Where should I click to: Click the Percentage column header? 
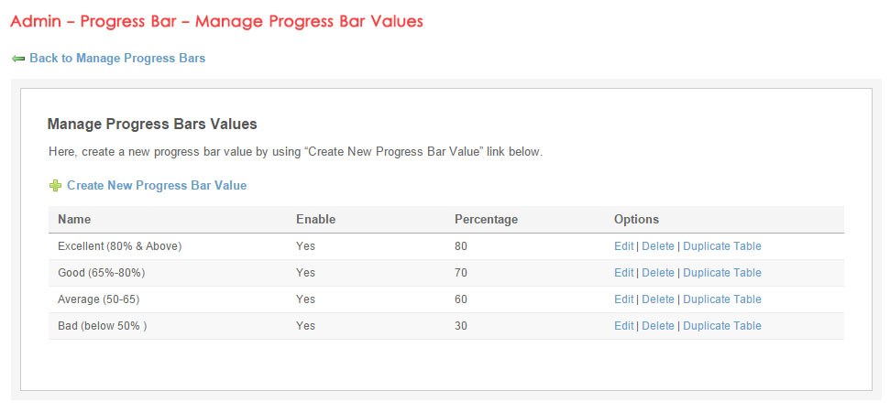(486, 220)
